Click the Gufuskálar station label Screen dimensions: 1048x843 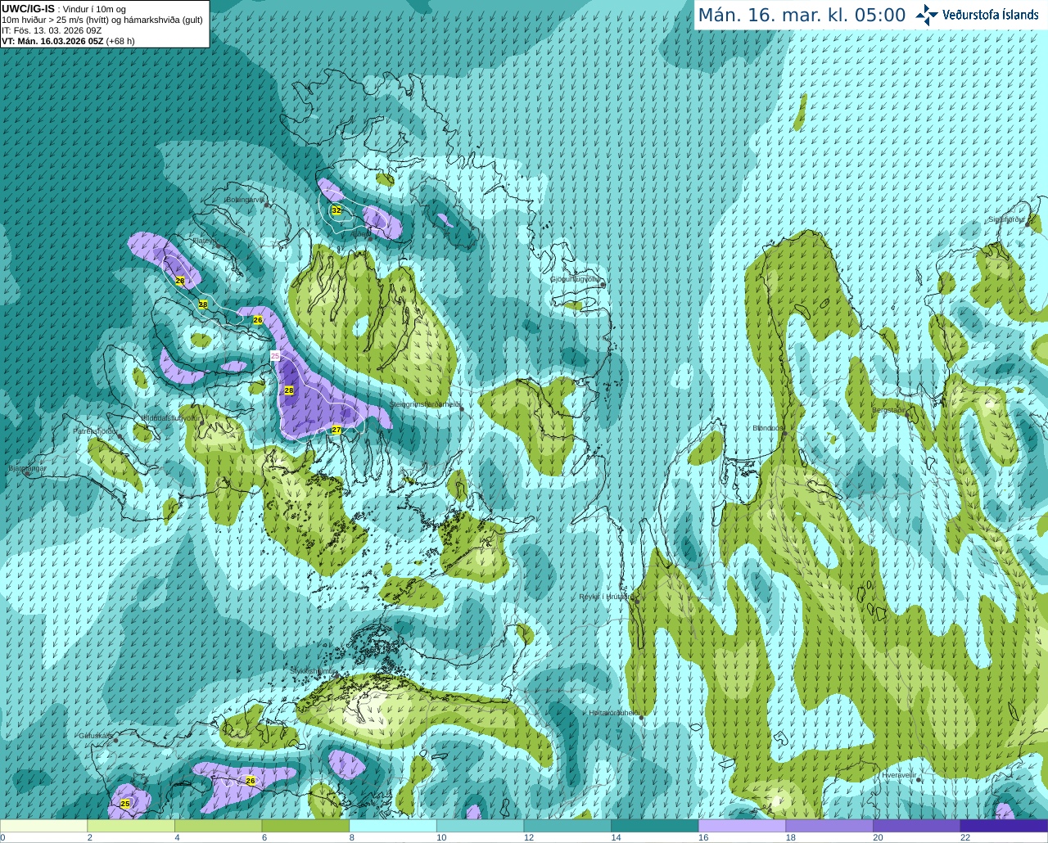tap(95, 735)
